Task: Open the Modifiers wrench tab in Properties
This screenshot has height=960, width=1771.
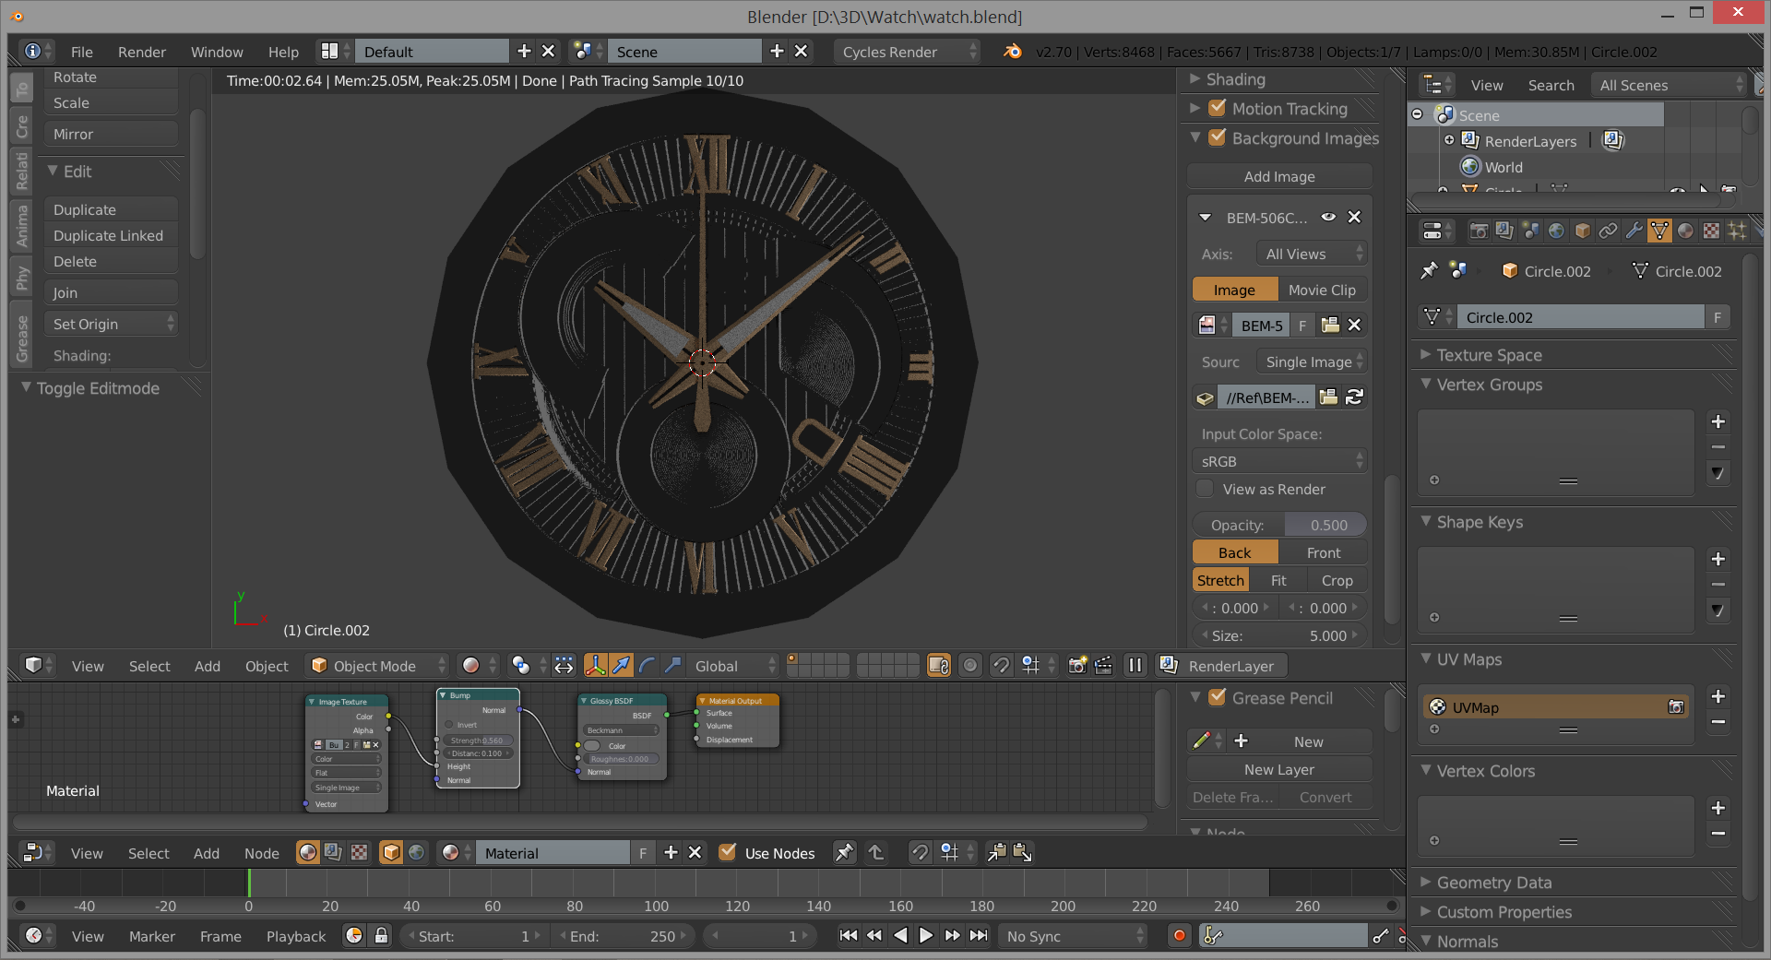Action: tap(1634, 231)
